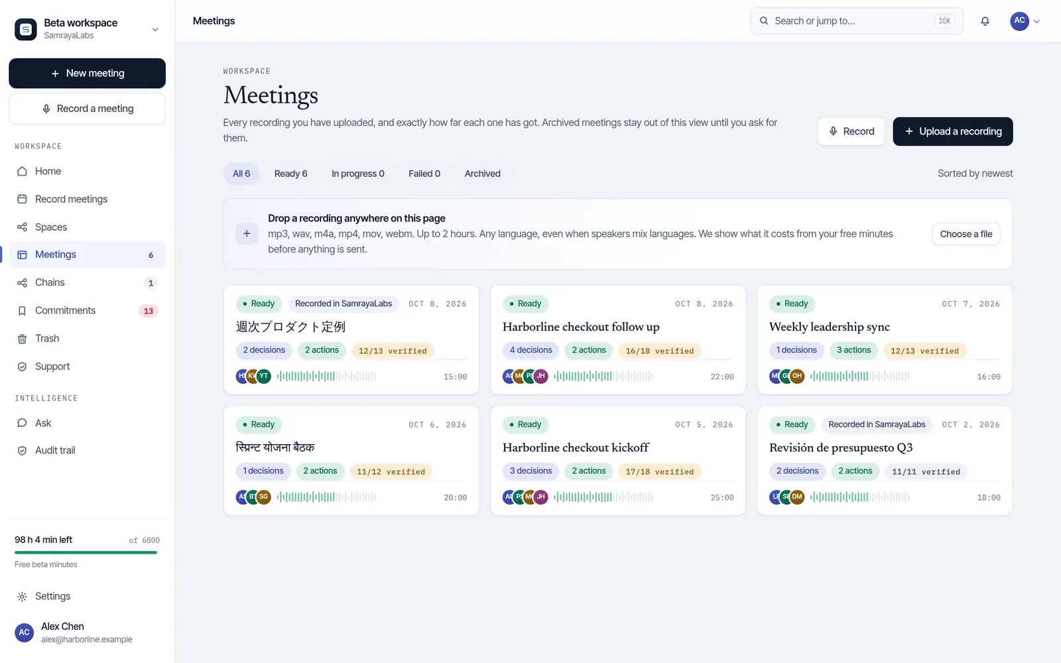Open Harborline checkout kickoff meeting
The width and height of the screenshot is (1061, 663).
coord(618,460)
